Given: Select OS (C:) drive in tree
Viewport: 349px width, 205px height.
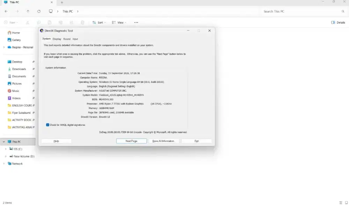Looking at the screenshot, I should (x=18, y=149).
